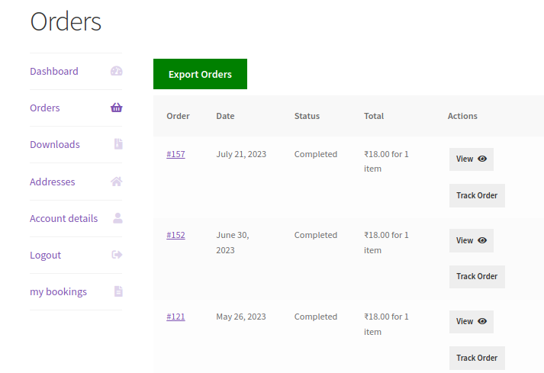
Task: Open Addresses section
Action: tap(53, 182)
